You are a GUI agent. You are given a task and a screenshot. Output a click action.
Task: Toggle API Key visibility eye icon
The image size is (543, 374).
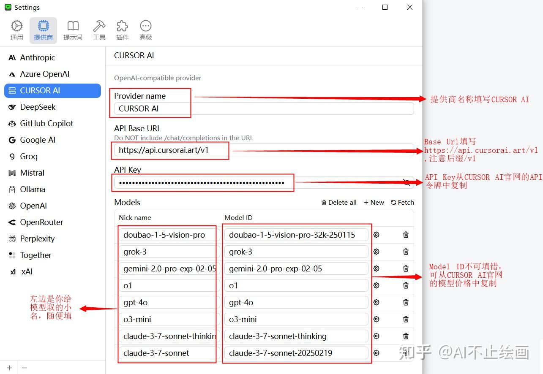click(x=407, y=182)
